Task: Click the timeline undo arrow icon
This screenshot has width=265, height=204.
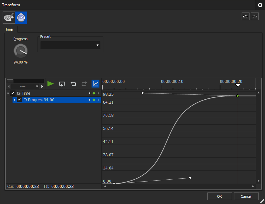Action: [73, 84]
